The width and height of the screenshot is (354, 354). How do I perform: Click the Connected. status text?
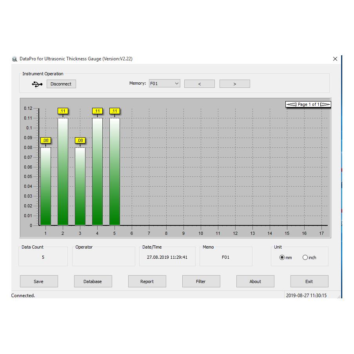click(23, 296)
